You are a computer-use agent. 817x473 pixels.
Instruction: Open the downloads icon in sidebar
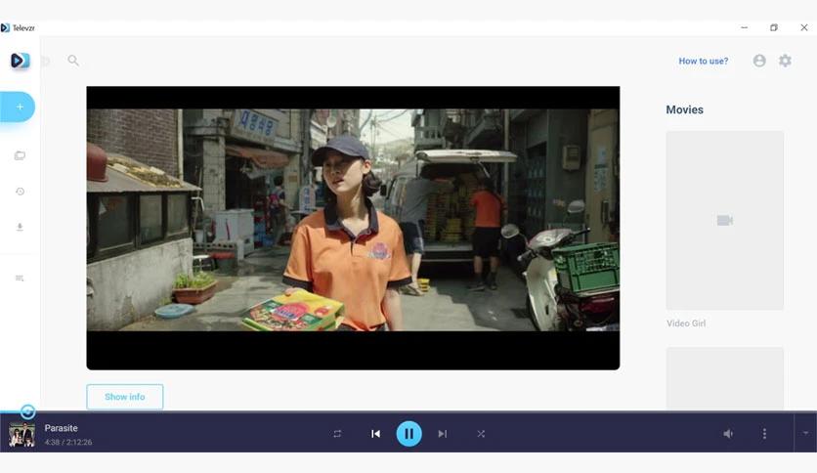point(20,227)
